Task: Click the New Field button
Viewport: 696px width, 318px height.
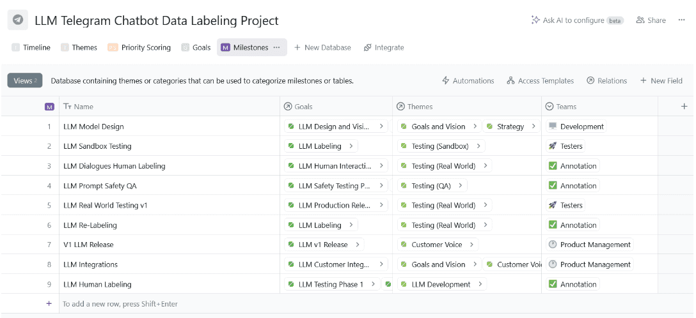Action: [661, 81]
